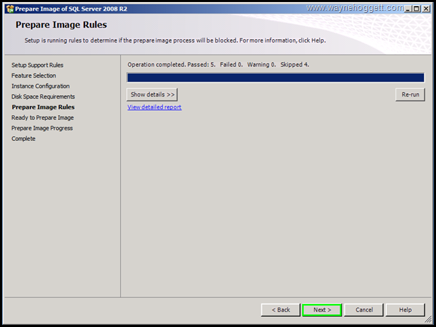The height and width of the screenshot is (327, 436).
Task: Select the Prepare Image Rules step
Action: point(43,107)
